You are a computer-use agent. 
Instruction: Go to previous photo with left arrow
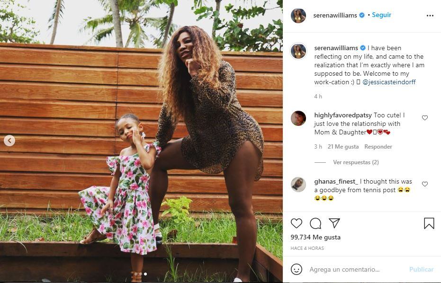click(9, 141)
